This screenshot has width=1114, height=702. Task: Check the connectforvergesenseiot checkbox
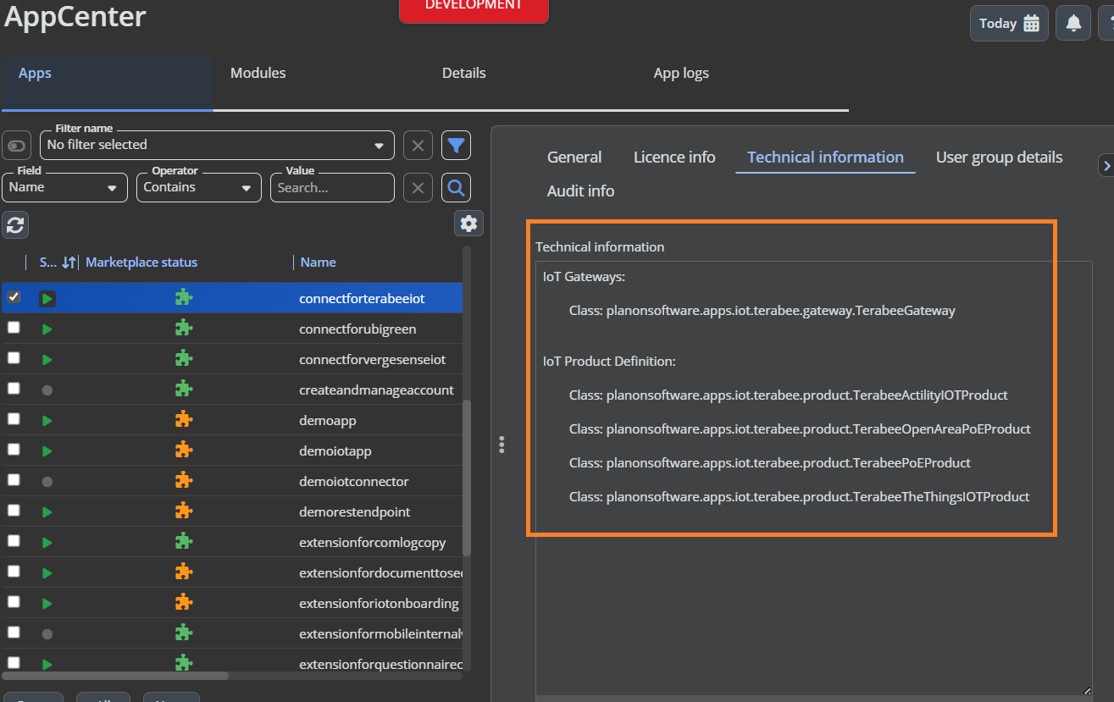14,358
